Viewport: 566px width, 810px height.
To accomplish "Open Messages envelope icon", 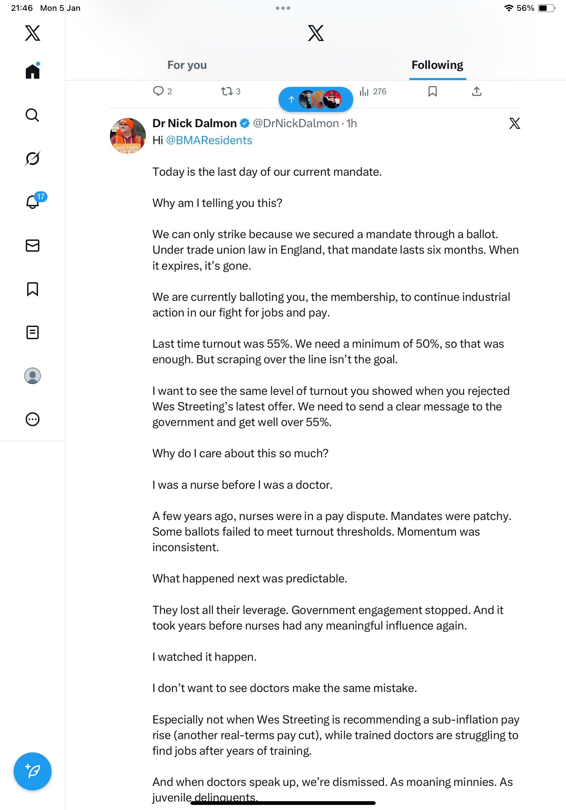I will 33,246.
